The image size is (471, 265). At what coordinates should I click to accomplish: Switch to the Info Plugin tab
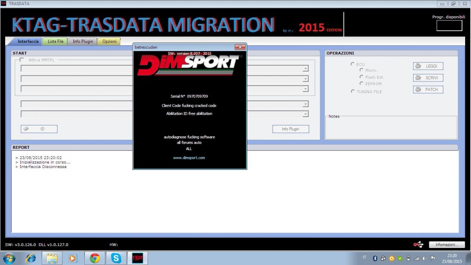tap(83, 41)
